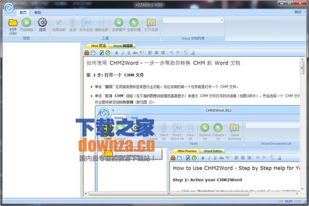This screenshot has height=206, width=309.
Task: Click the empty content tree panel
Action: click(41, 119)
